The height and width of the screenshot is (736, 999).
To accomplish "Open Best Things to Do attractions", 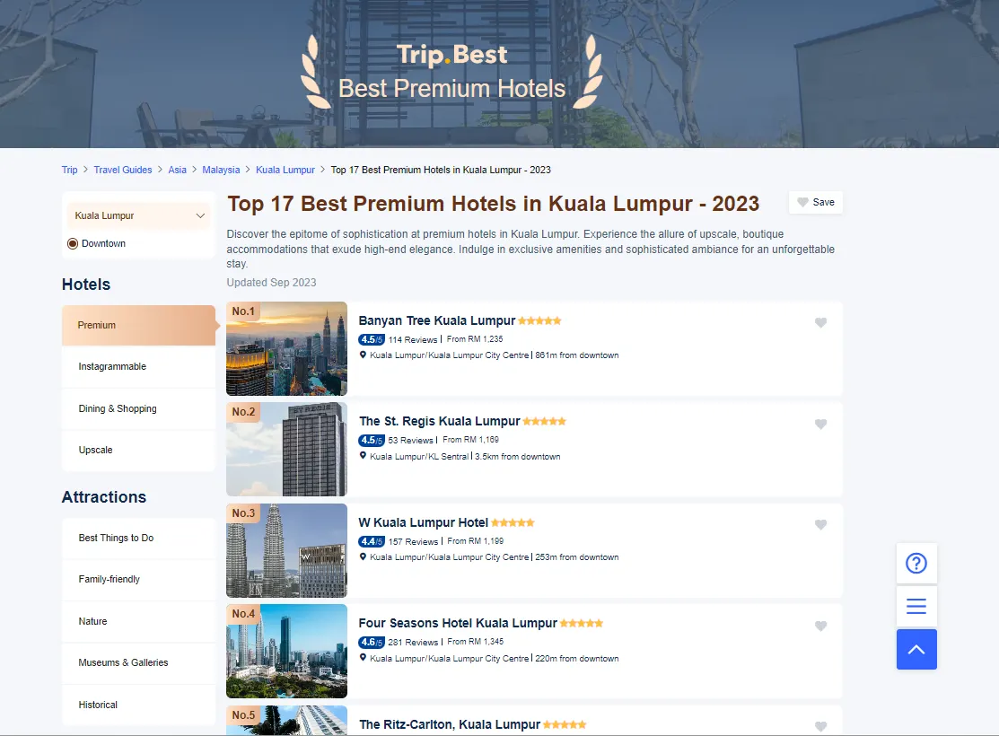I will tap(116, 539).
